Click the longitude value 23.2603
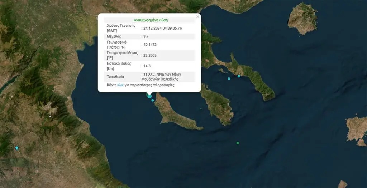This screenshot has width=367, height=188. point(150,55)
